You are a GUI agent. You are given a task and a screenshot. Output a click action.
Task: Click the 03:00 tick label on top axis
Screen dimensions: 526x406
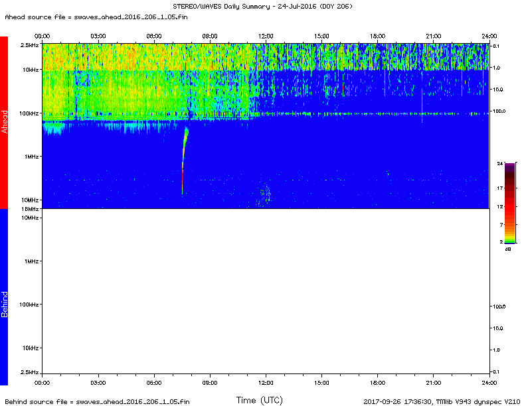coord(98,36)
